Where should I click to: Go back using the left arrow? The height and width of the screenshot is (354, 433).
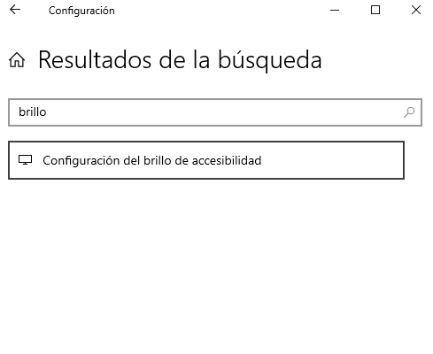click(x=15, y=10)
